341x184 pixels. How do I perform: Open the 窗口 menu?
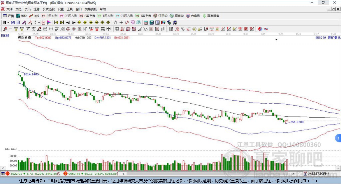(x=79, y=9)
